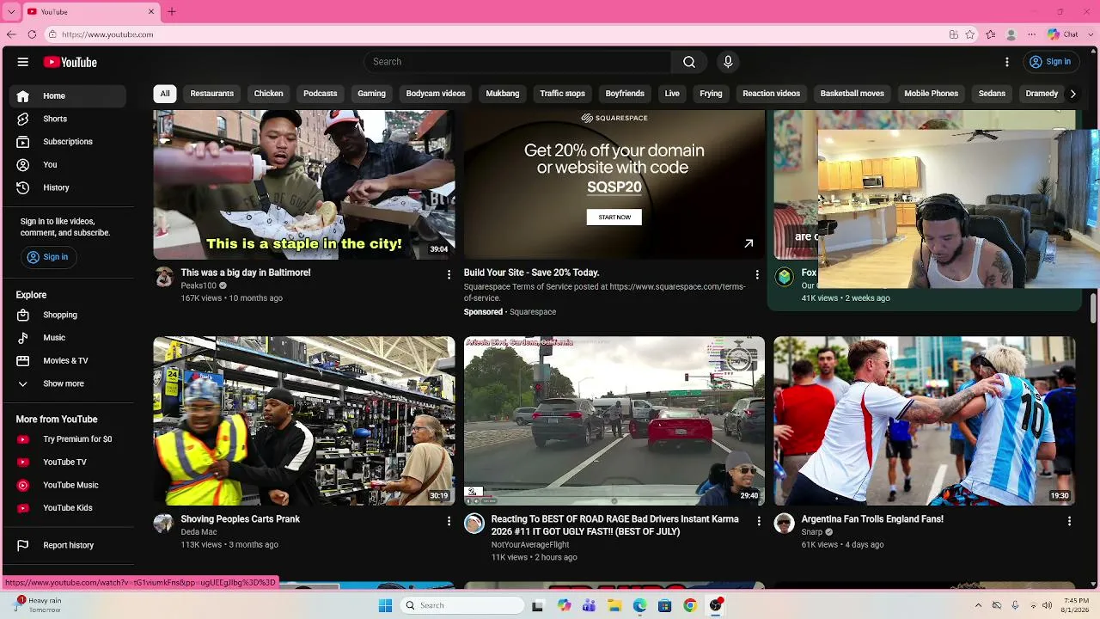Open the Copilot Chat button in browser
This screenshot has width=1100, height=619.
coord(1063,34)
